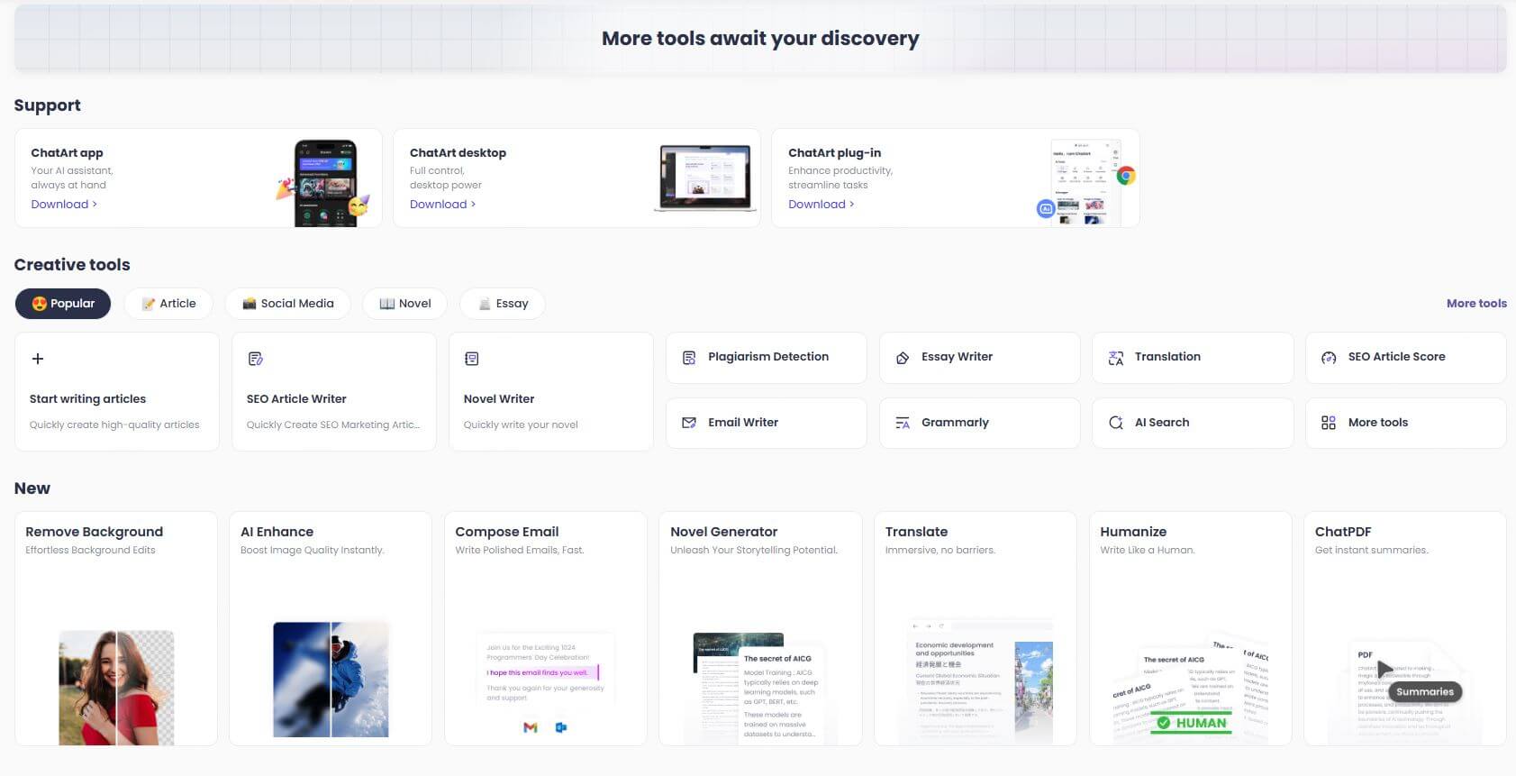Viewport: 1516px width, 776px height.
Task: Click 'Quickly write your novel' text
Action: (x=521, y=425)
